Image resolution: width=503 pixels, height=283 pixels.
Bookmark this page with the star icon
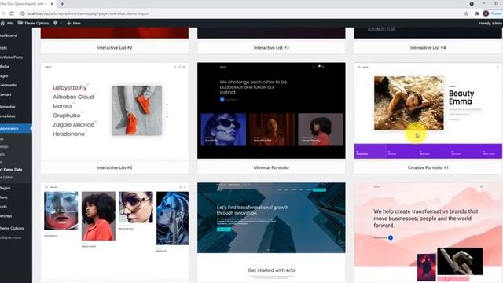tap(466, 13)
